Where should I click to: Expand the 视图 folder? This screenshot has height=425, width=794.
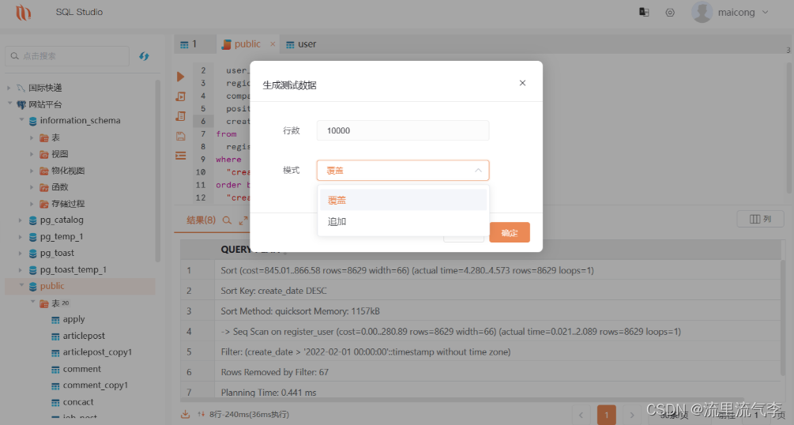(32, 154)
